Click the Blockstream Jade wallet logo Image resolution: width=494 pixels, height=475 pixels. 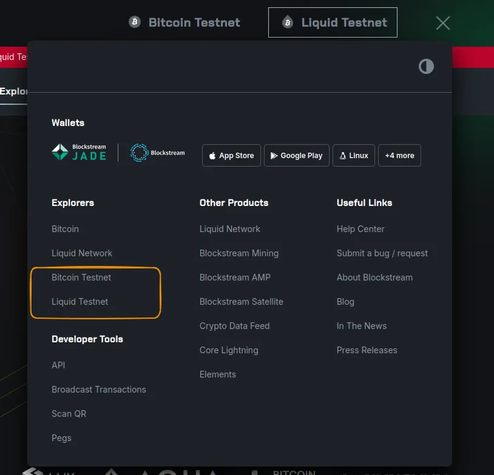pos(78,151)
